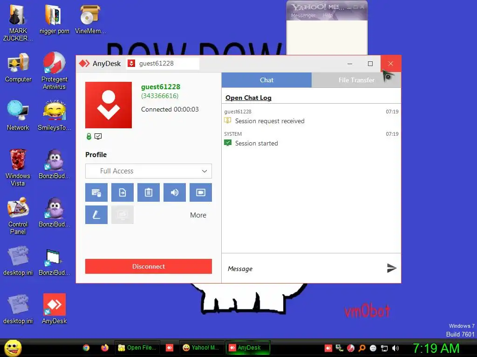This screenshot has width=477, height=357.
Task: Maximize the AnyDesk window
Action: click(370, 63)
